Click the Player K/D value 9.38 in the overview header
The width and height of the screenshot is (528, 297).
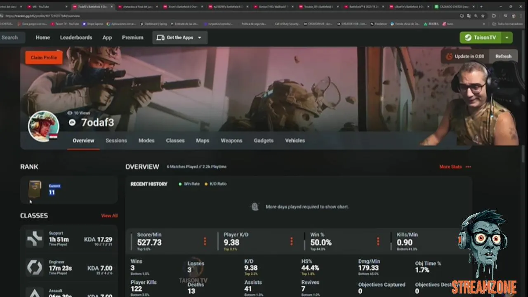coord(231,242)
